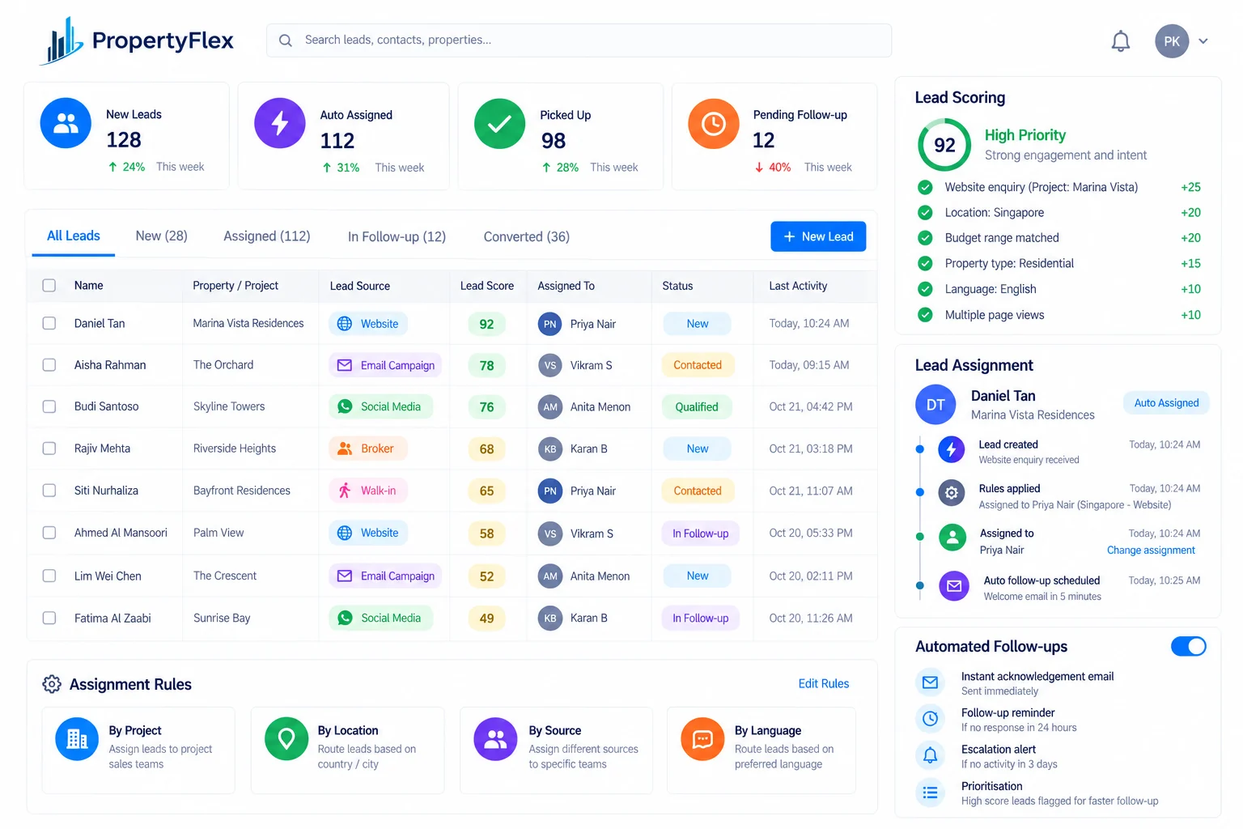This screenshot has height=829, width=1243.
Task: Click the Qualified status for Budi Santoso
Action: point(697,407)
